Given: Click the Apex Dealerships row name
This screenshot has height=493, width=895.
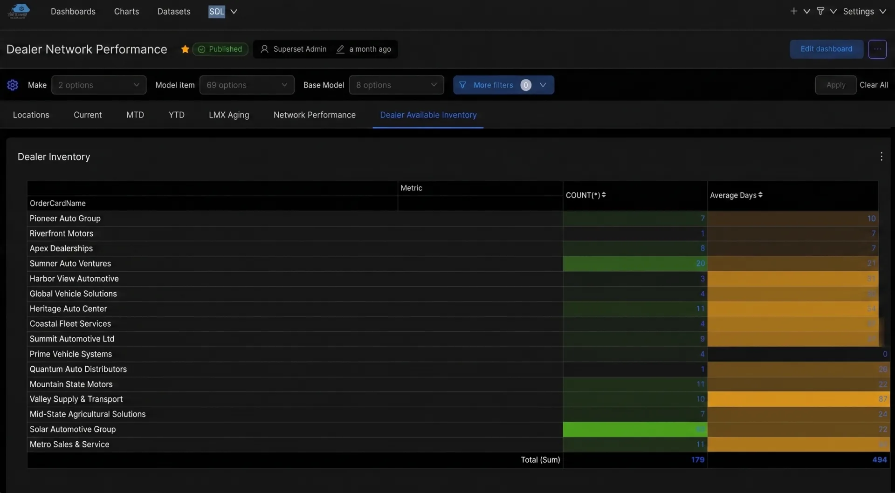Looking at the screenshot, I should [61, 248].
